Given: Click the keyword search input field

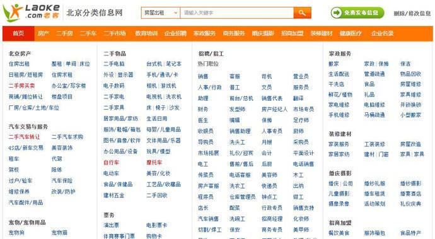Looking at the screenshot, I should (237, 13).
